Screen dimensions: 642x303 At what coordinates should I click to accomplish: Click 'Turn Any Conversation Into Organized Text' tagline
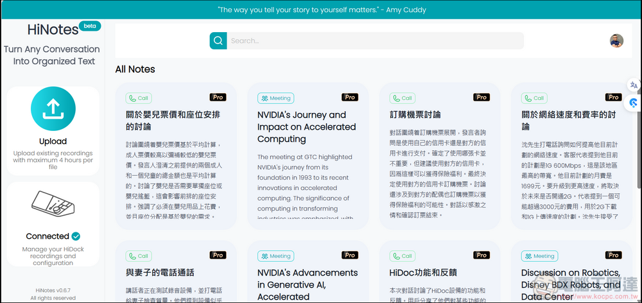click(x=52, y=55)
